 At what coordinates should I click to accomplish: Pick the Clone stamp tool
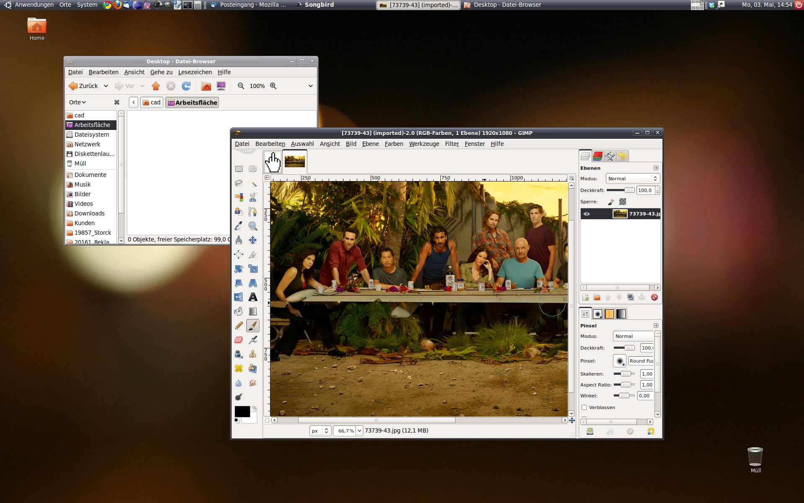pos(253,354)
